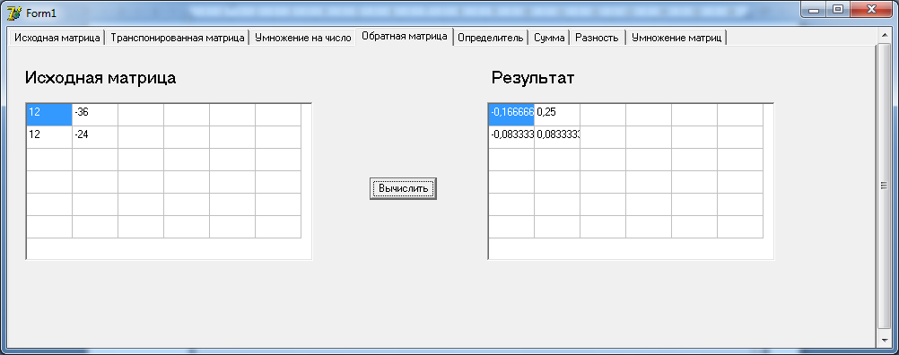Switch to the Исходная матрица tab
Viewport: 899px width, 355px height.
57,38
